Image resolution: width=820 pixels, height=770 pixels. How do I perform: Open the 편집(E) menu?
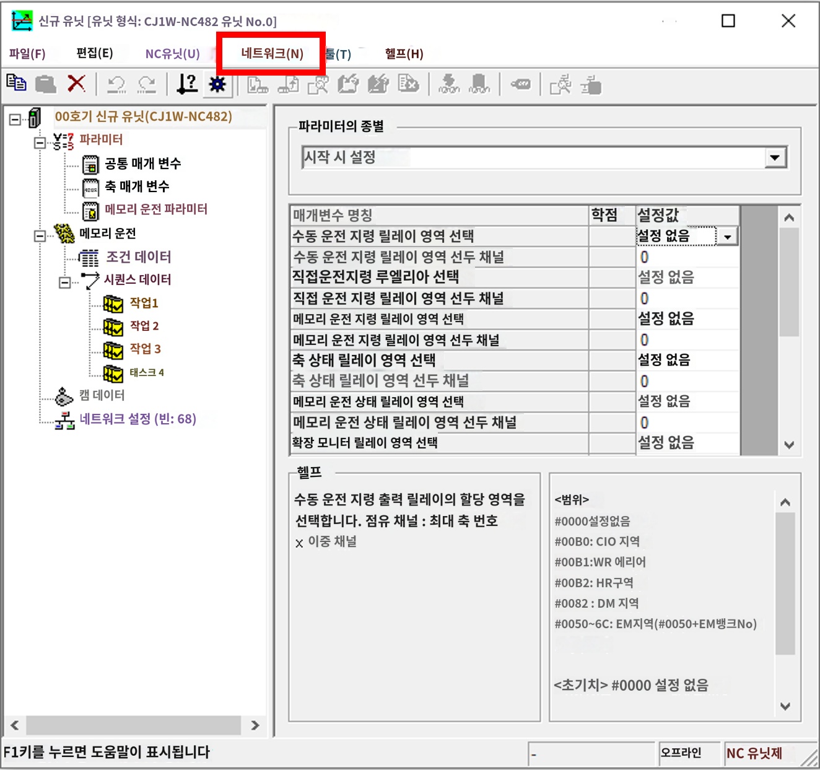tap(95, 53)
